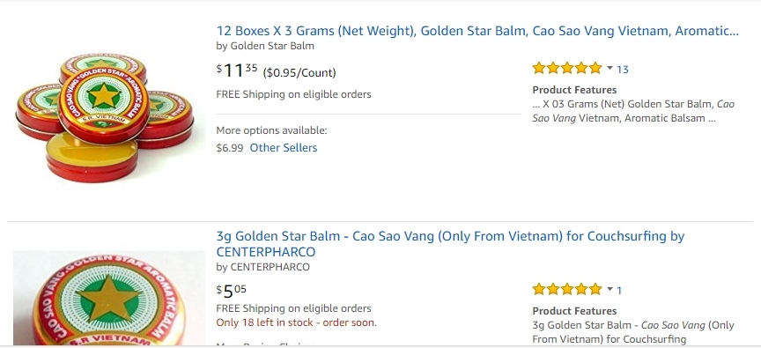Open the 13 customer reviews link
The image size is (761, 348).
(622, 70)
